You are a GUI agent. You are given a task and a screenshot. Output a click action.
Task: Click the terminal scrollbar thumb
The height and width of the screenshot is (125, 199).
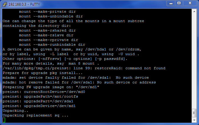tap(194, 113)
